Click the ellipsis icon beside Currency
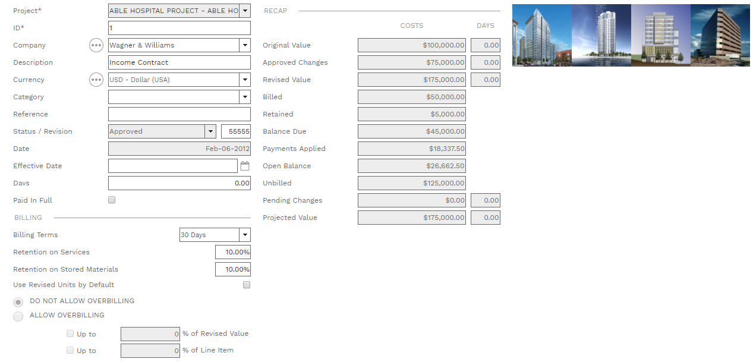Screen dimensions: 753x362 (96, 80)
